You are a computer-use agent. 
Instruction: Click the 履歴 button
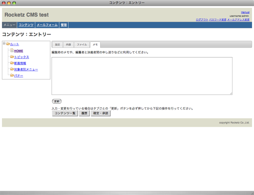pyautogui.click(x=85, y=113)
